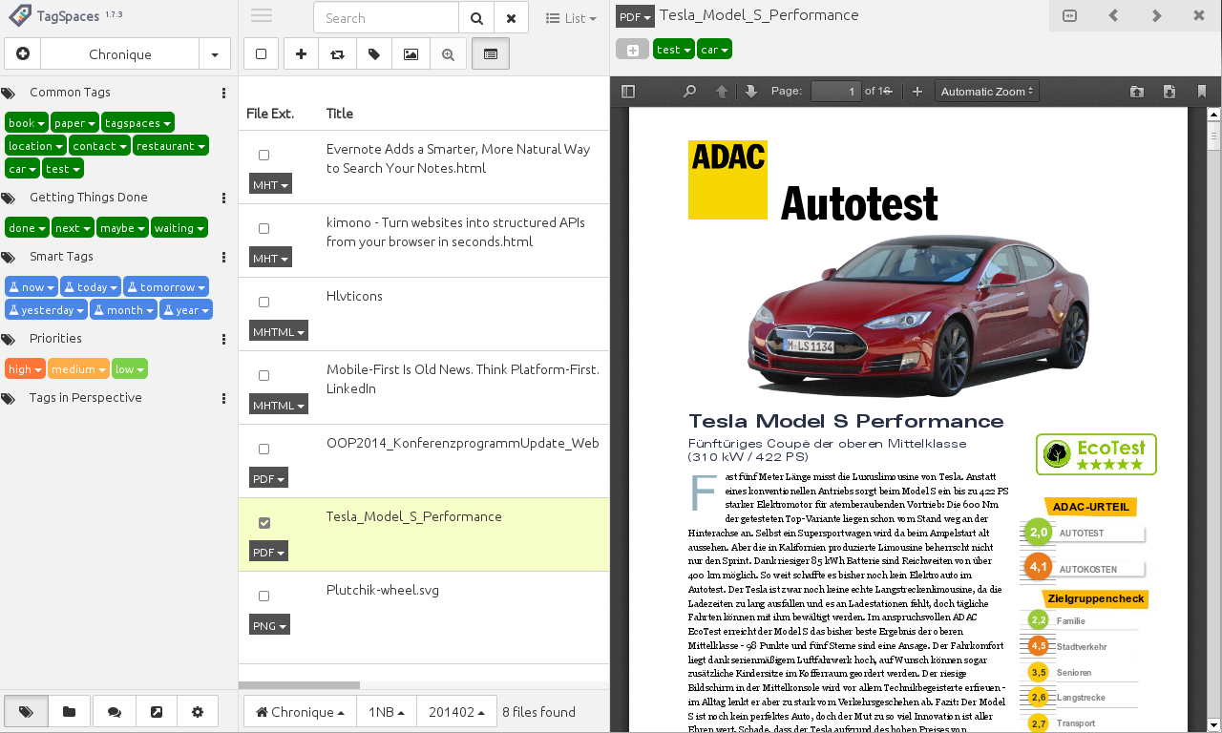Uncheck the Tesla_Model_S_Performance checkbox

(264, 523)
